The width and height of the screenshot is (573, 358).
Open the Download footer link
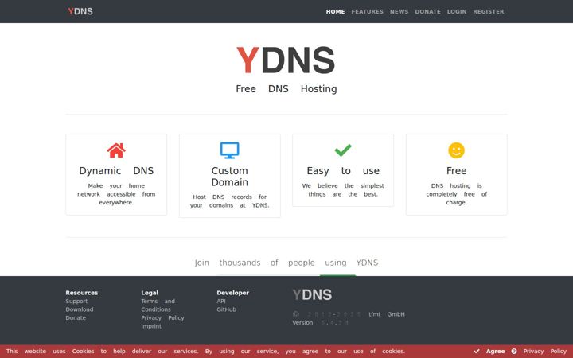80,309
